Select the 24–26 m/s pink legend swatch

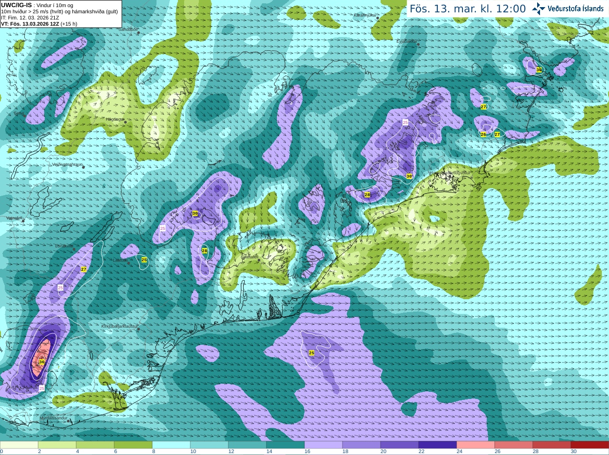pos(476,445)
